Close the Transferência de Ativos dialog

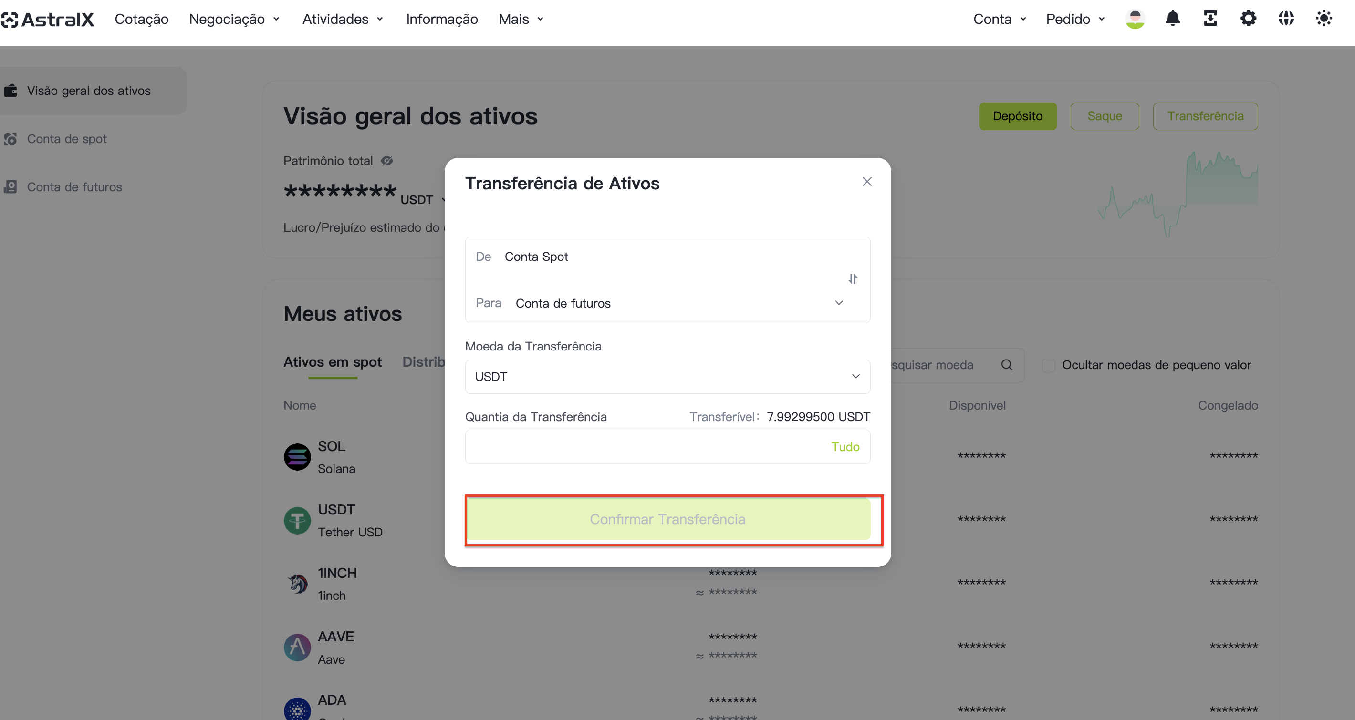[867, 182]
